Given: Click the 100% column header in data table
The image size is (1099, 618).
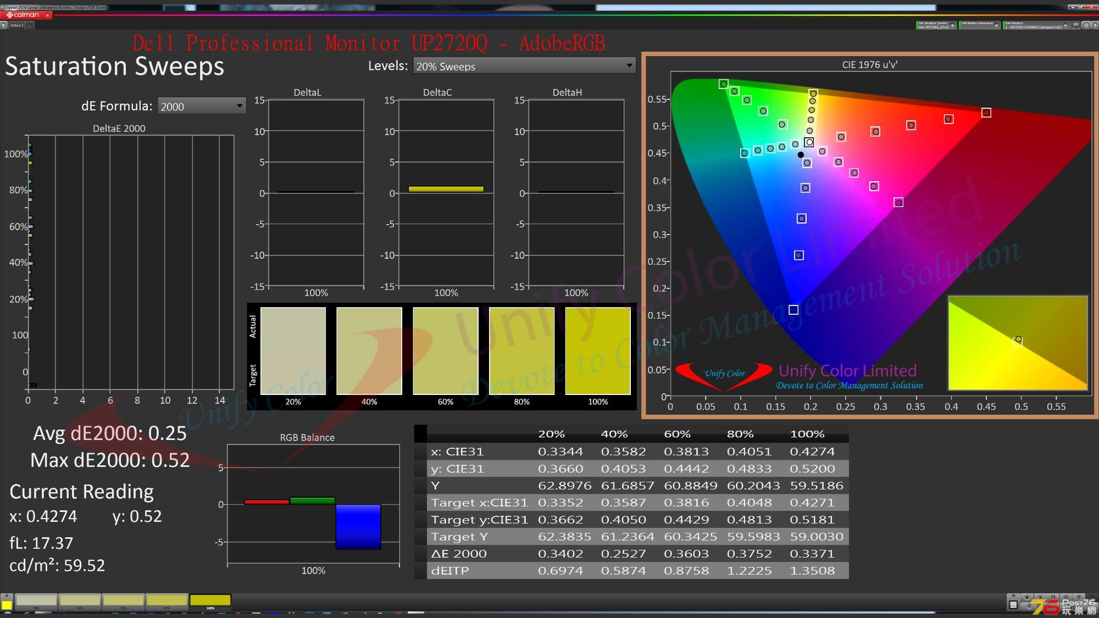Looking at the screenshot, I should 807,434.
